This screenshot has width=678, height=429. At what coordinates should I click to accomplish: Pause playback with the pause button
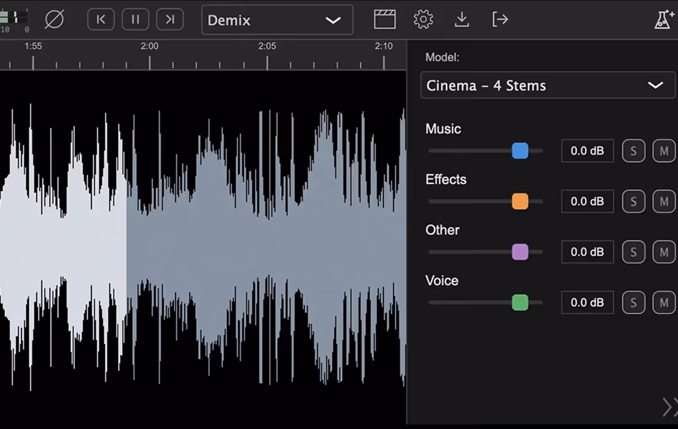click(x=135, y=20)
